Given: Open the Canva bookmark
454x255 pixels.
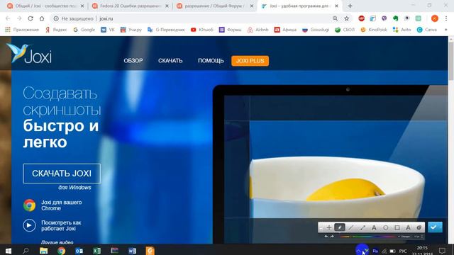Looking at the screenshot, I should [x=427, y=30].
